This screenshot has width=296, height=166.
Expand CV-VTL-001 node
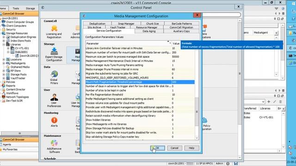[x=8, y=48]
